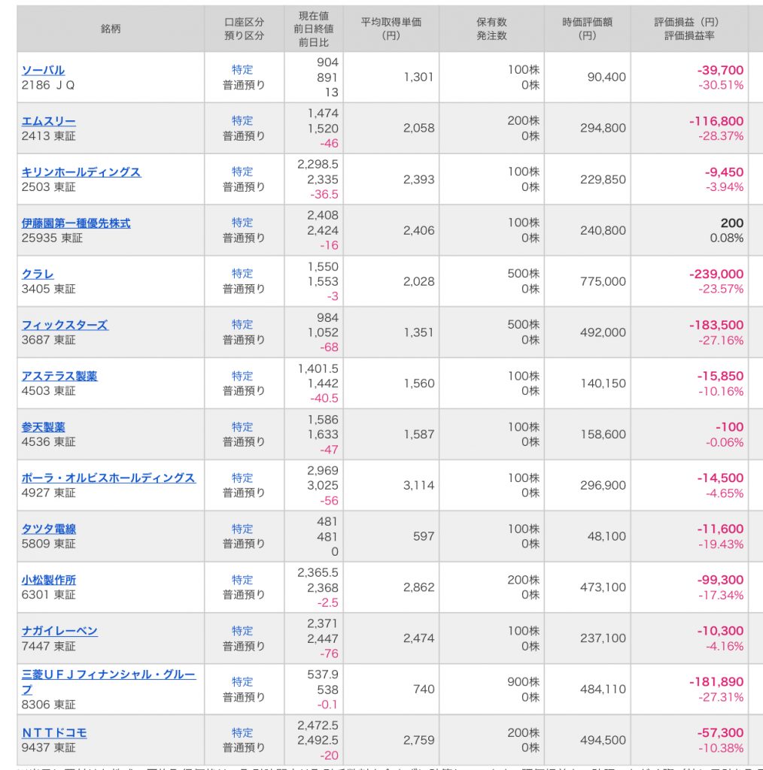Click the 銘柄 column header
The height and width of the screenshot is (770, 763).
pos(111,29)
